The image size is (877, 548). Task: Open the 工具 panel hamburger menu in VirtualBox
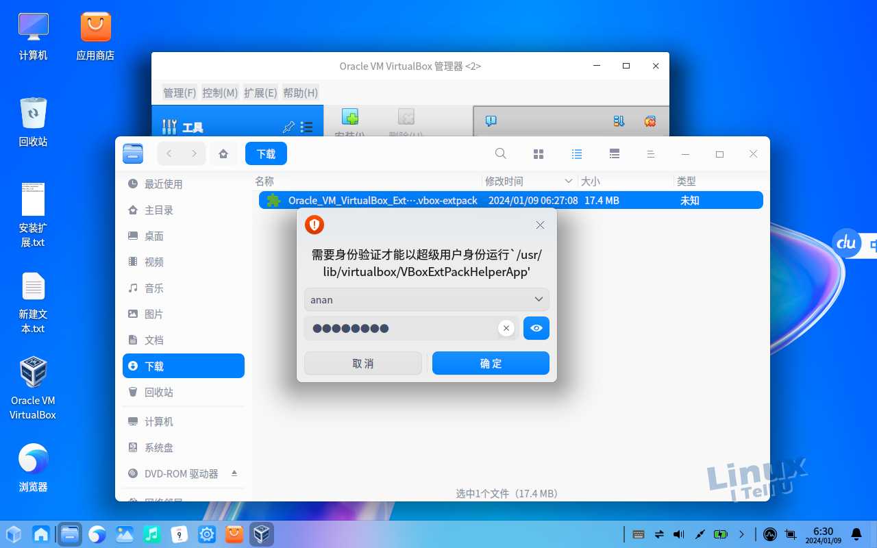coord(306,127)
